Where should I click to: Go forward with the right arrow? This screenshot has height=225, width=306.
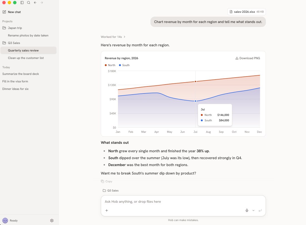click(42, 3)
